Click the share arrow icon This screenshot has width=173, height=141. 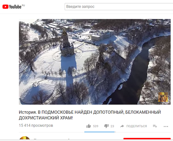pos(122,126)
